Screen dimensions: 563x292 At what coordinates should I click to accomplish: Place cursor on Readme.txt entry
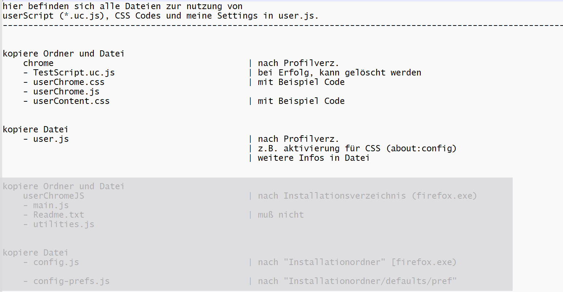point(58,215)
